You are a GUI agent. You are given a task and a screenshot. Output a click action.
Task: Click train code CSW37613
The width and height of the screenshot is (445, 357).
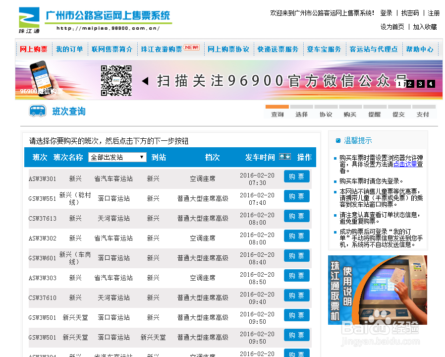tap(43, 219)
